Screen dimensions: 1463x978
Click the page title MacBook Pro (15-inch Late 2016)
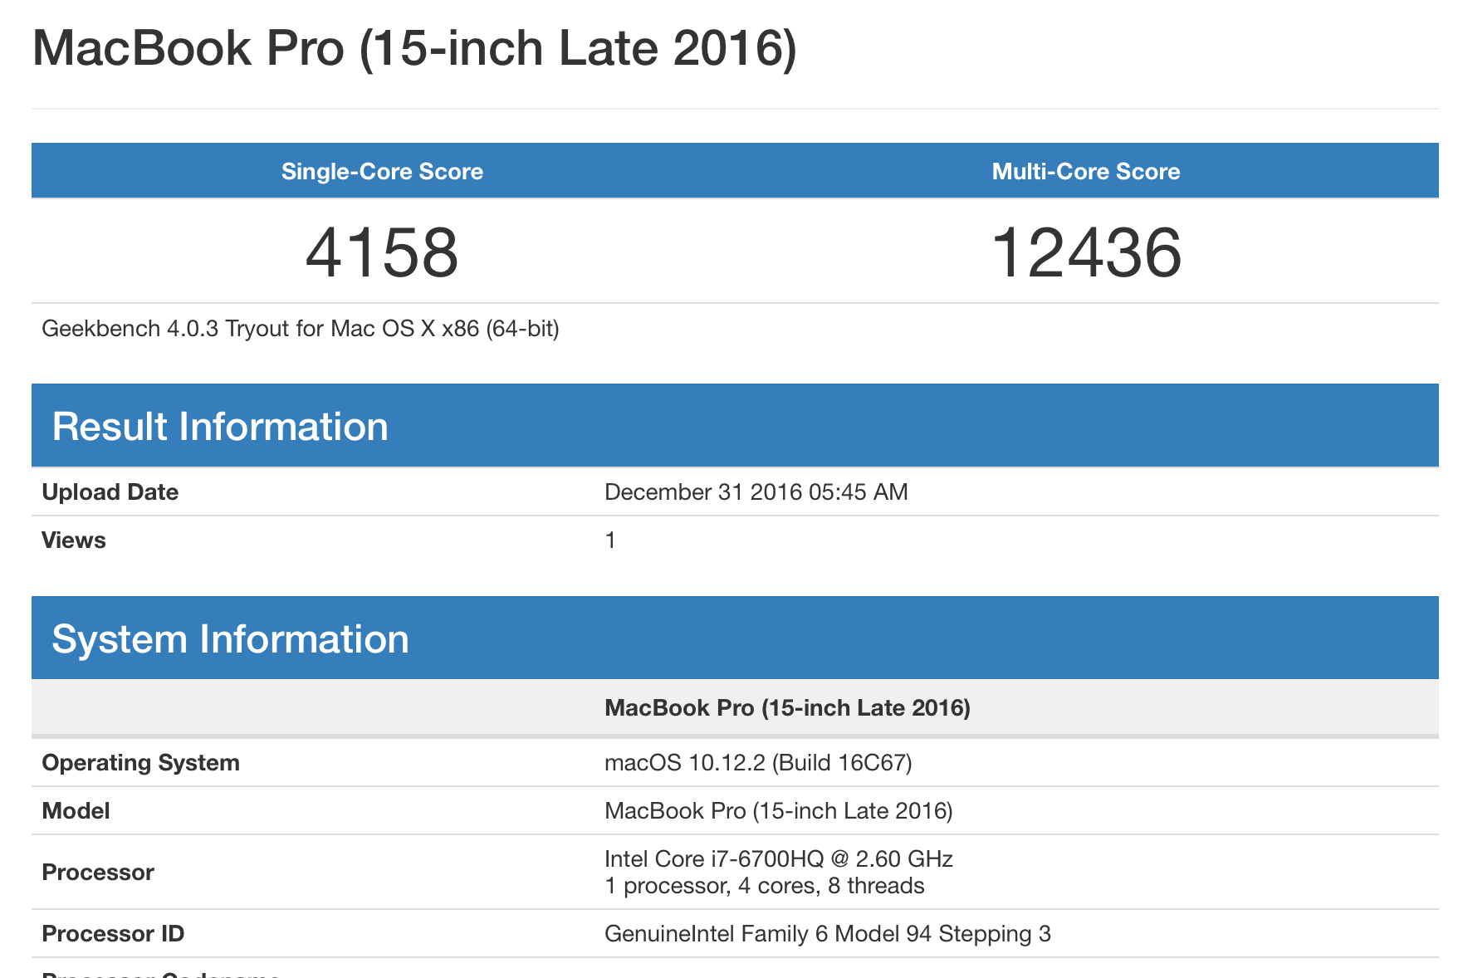[x=414, y=49]
